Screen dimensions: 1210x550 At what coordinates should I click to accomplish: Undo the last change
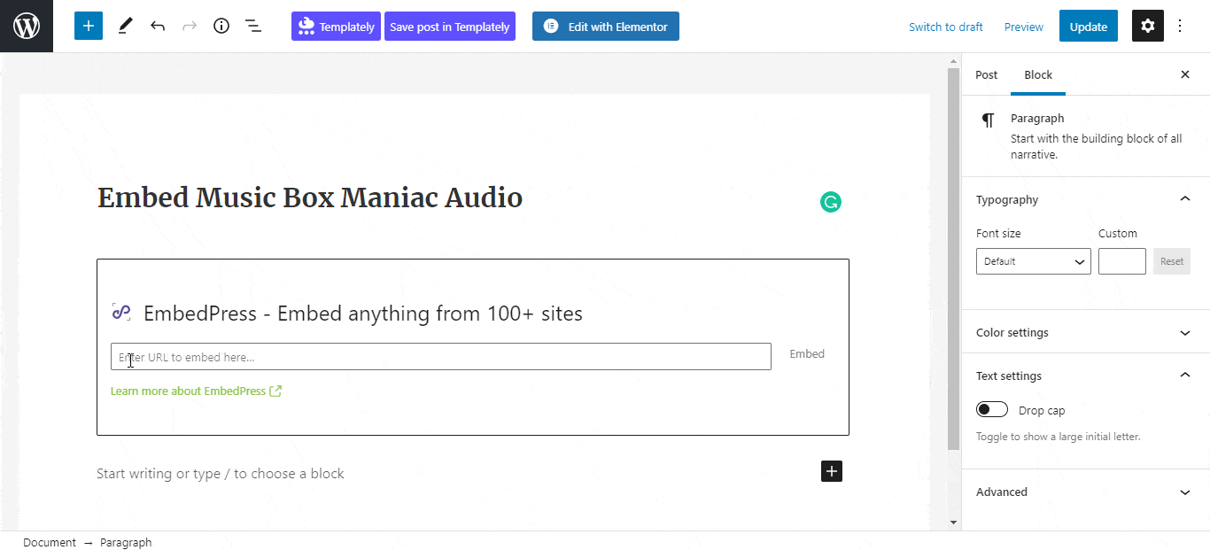pos(158,26)
